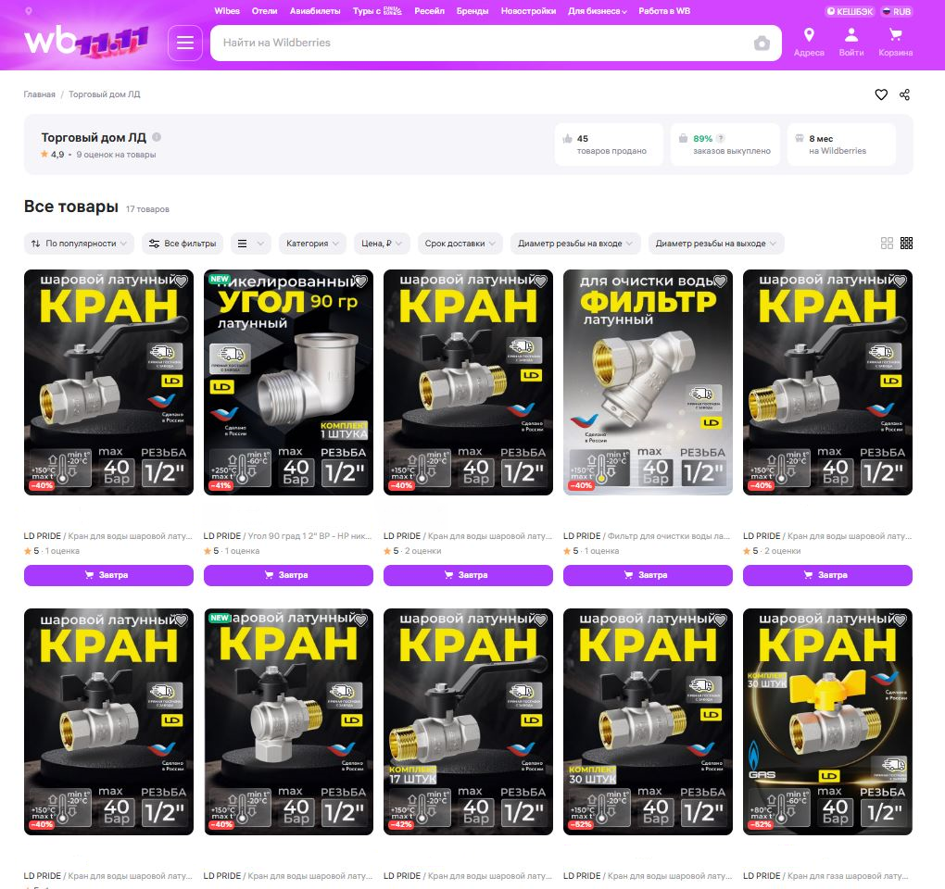The height and width of the screenshot is (889, 945).
Task: Open the Корзина shopping cart
Action: point(895,41)
